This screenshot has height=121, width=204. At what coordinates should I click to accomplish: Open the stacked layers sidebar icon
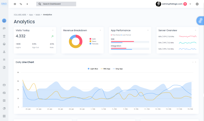4,44
